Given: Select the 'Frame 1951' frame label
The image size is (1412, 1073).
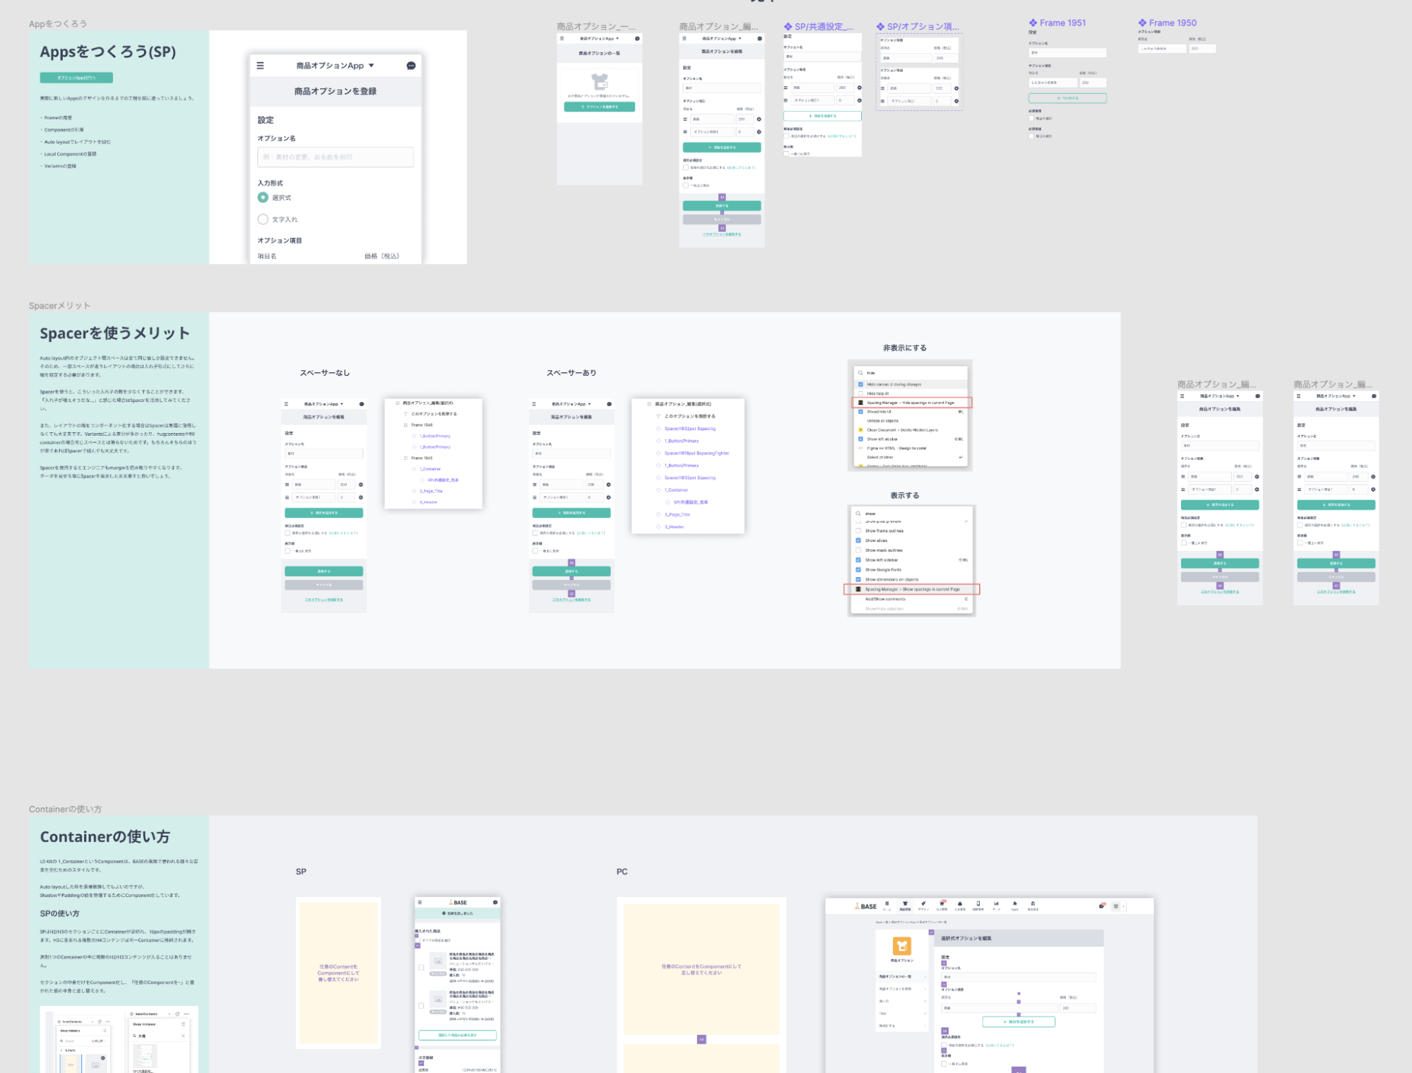Looking at the screenshot, I should [1062, 23].
